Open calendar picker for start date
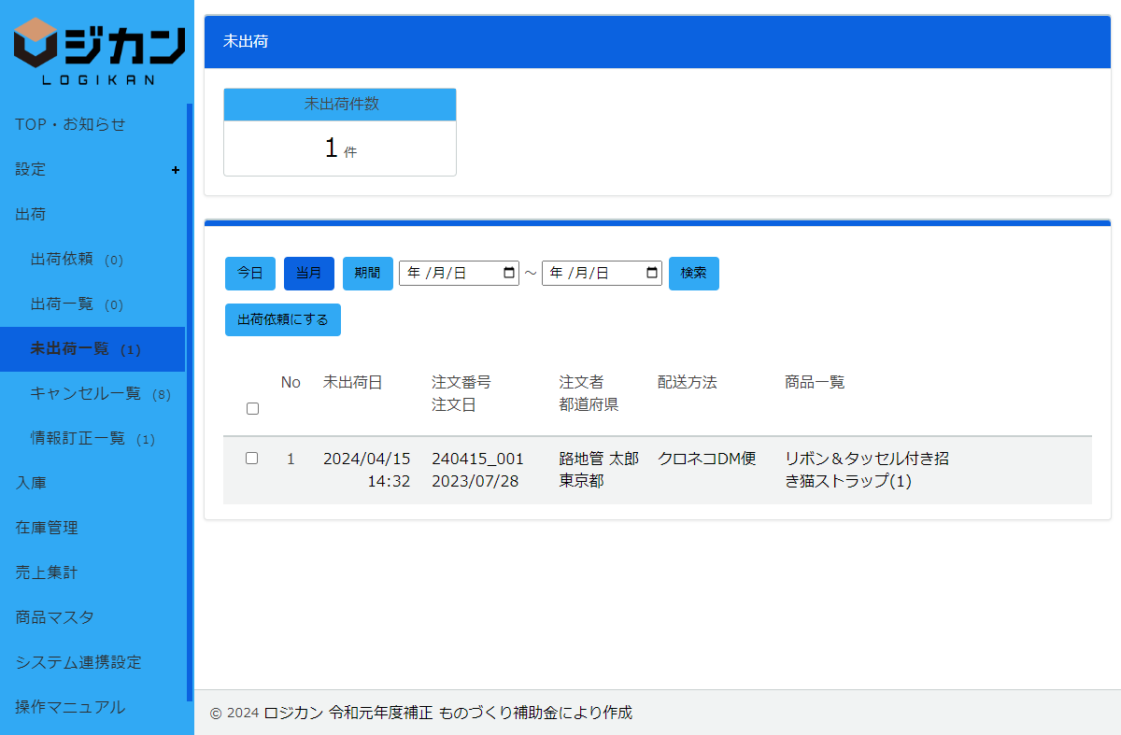The image size is (1121, 735). click(509, 274)
